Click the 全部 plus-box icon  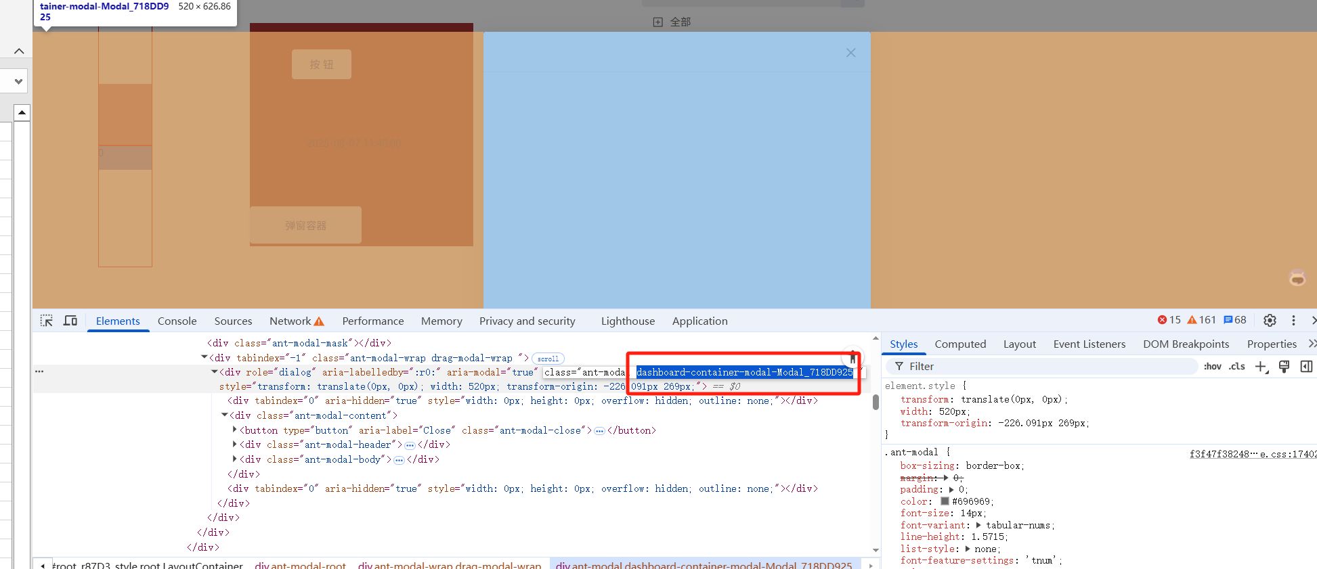657,22
